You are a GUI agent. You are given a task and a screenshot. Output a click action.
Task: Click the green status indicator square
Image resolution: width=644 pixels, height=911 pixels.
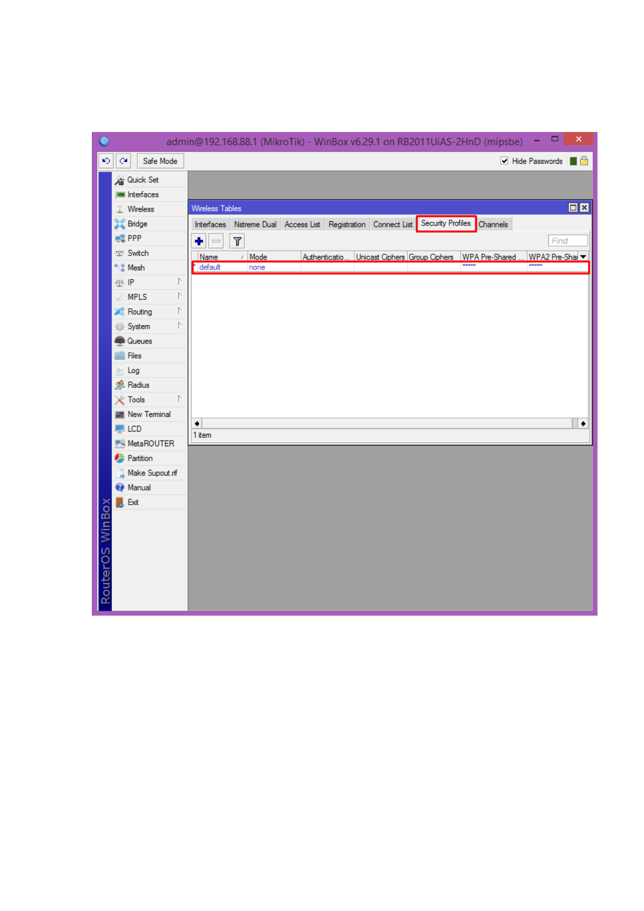tap(573, 161)
